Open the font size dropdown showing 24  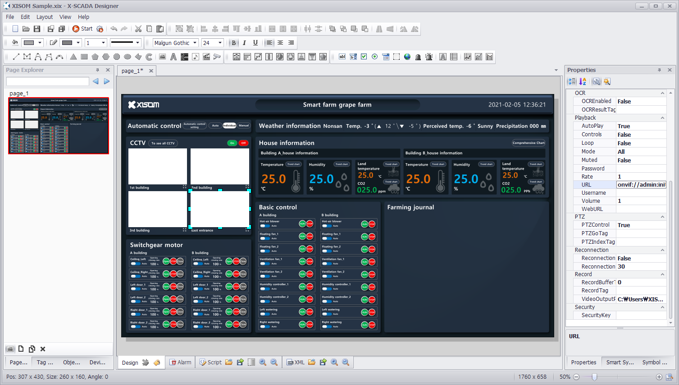pos(220,43)
